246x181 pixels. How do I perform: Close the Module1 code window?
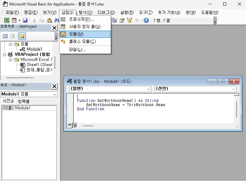coord(234,81)
